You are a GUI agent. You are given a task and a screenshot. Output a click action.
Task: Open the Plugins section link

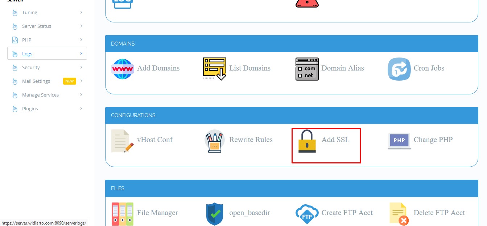point(30,108)
